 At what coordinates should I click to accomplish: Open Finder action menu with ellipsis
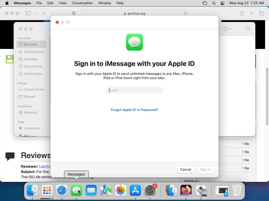228,29
